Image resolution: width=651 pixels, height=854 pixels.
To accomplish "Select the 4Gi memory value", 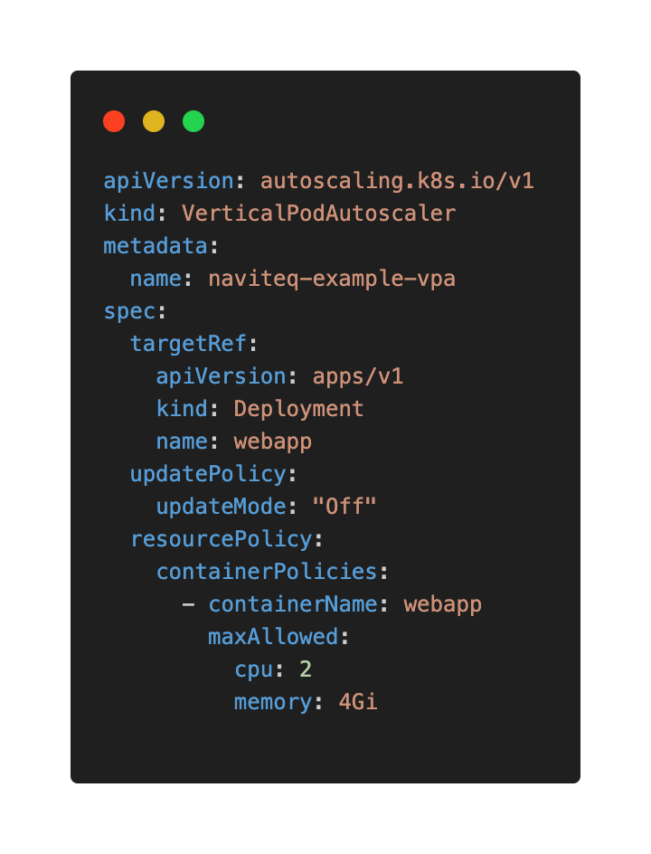I will coord(358,702).
